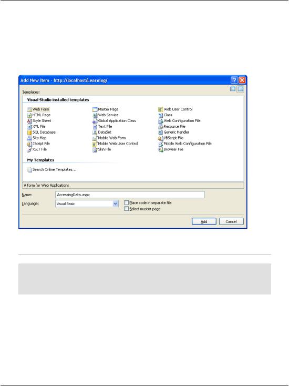289x386 pixels.
Task: Pick the JScript File template icon
Action: coord(29,144)
